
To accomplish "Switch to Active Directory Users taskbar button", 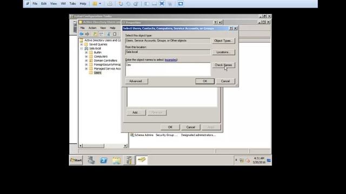I will coord(142,160).
